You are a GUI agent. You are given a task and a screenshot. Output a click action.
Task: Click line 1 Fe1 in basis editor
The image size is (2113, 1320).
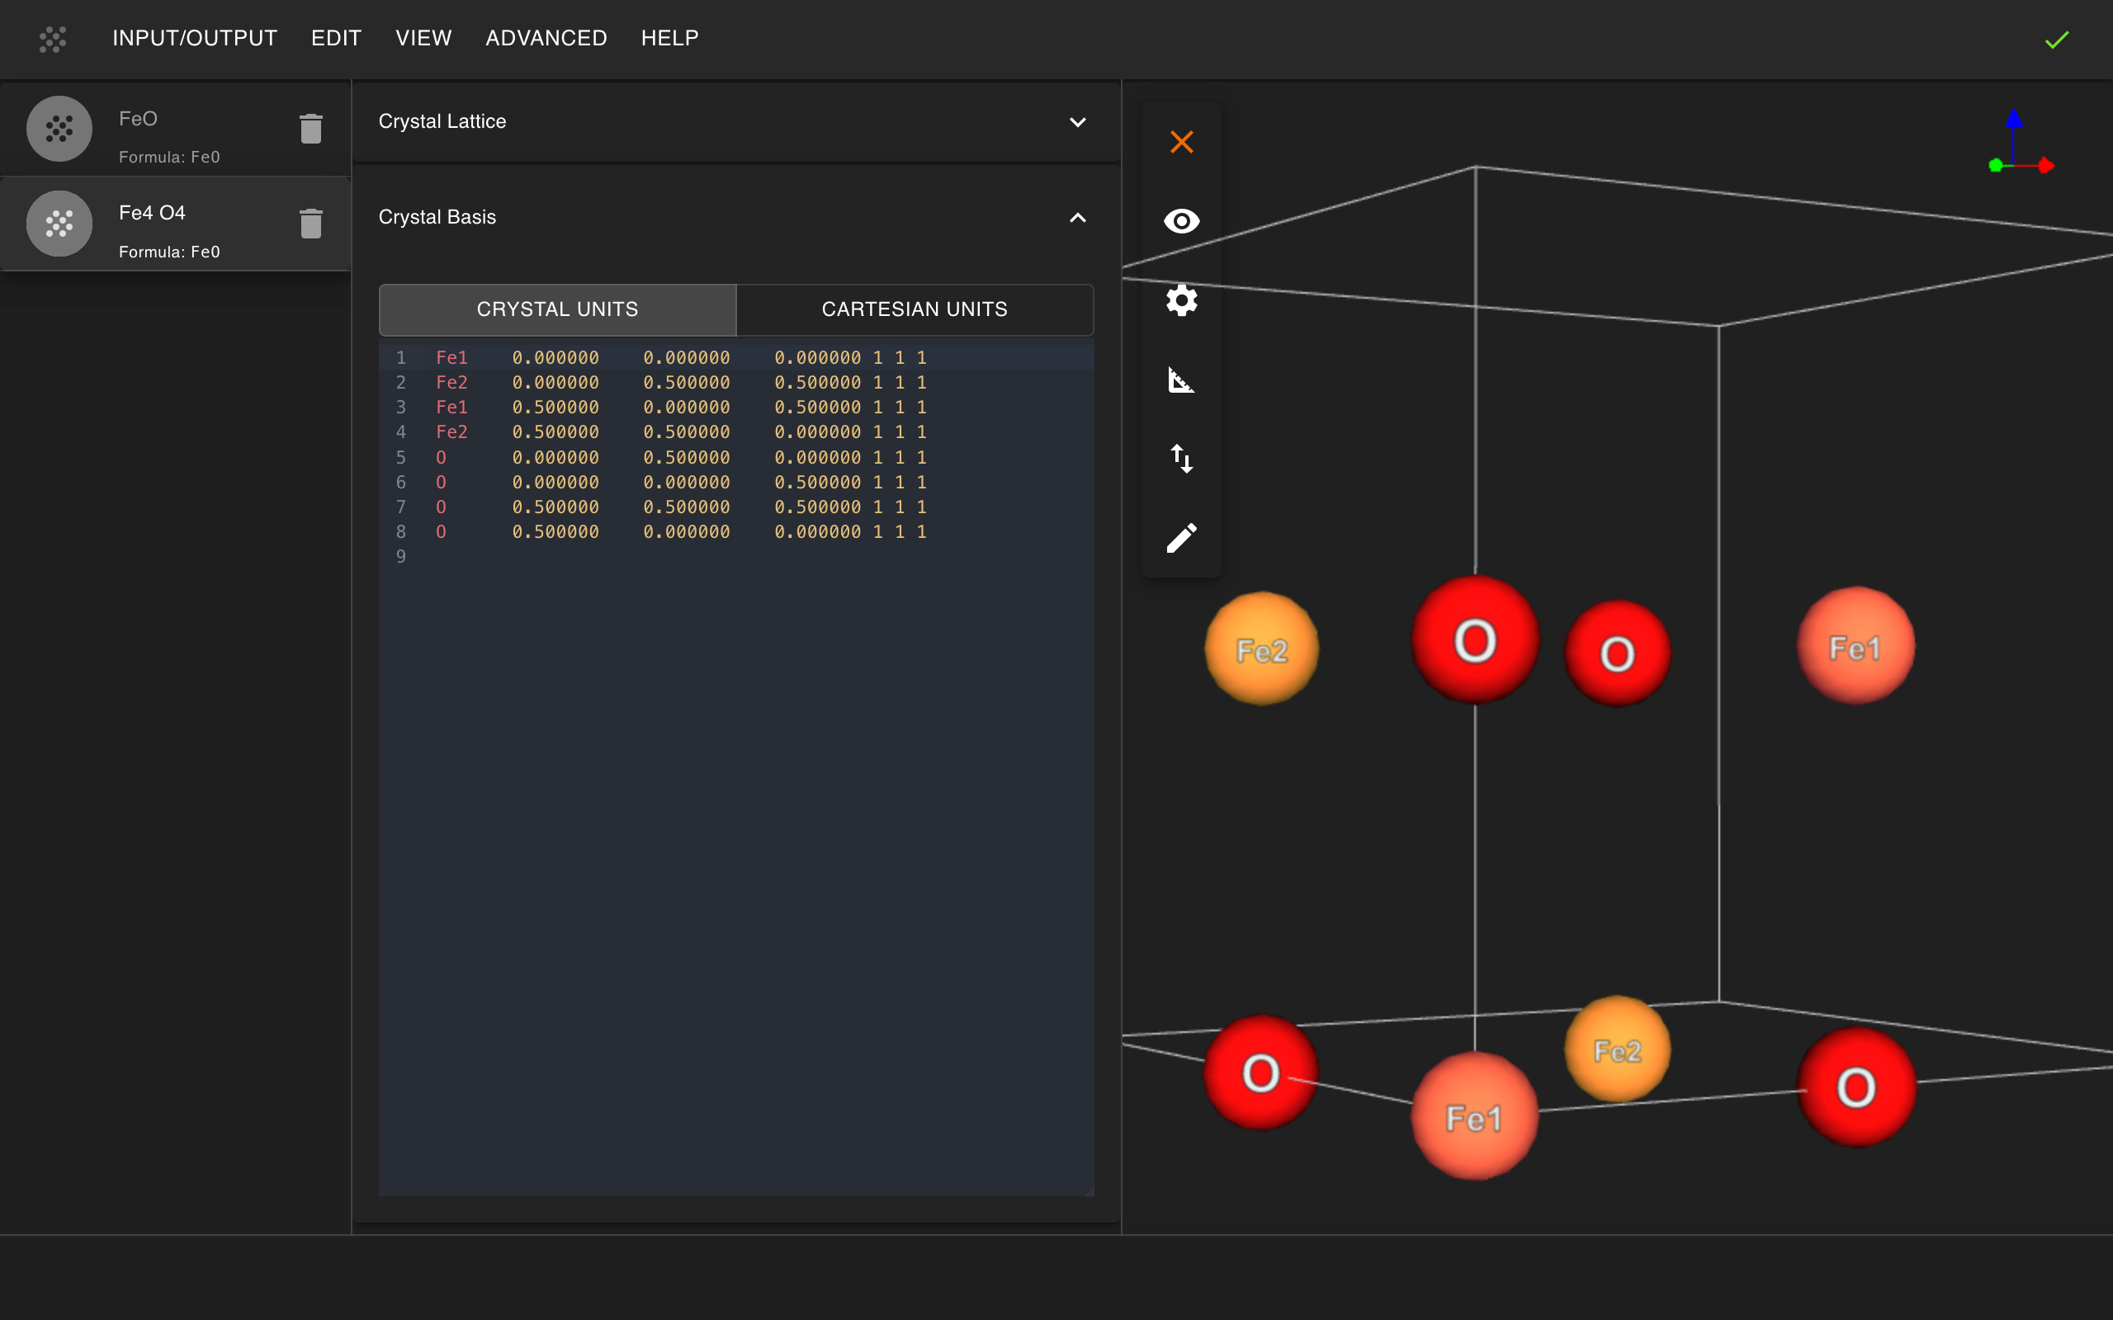451,358
